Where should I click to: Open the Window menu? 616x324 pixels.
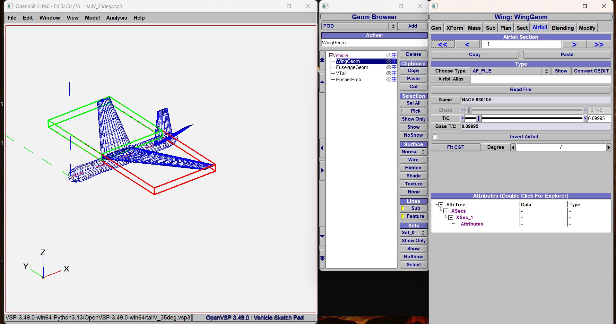coord(50,18)
